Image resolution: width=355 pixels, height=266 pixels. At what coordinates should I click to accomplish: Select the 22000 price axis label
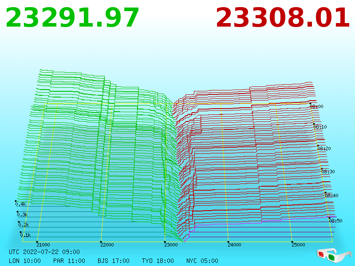click(107, 245)
